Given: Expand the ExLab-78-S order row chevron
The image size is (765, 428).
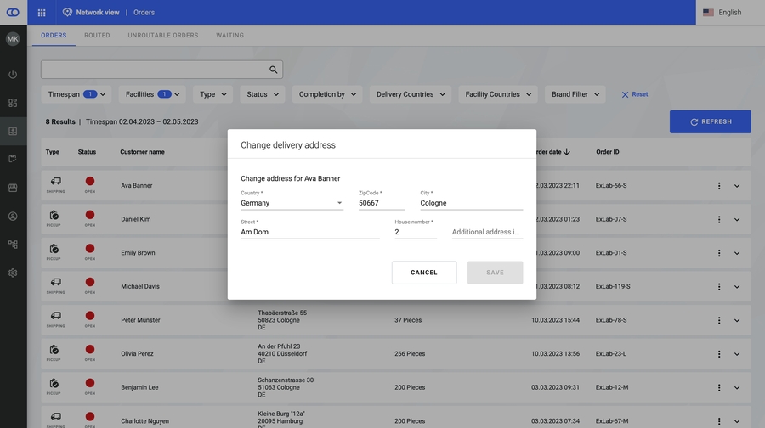Looking at the screenshot, I should click(737, 321).
